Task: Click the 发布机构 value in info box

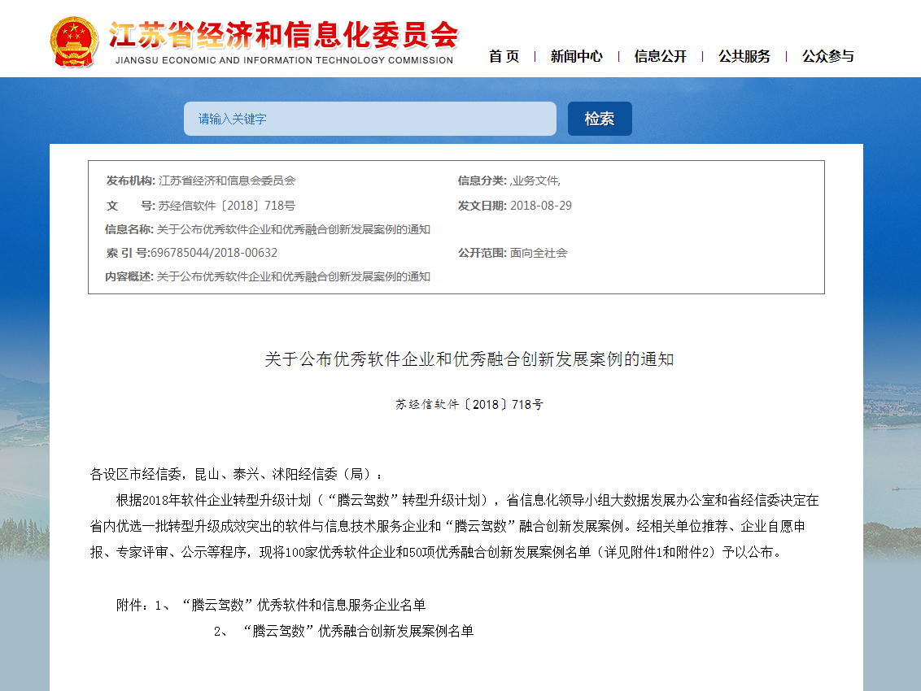Action: pos(227,180)
